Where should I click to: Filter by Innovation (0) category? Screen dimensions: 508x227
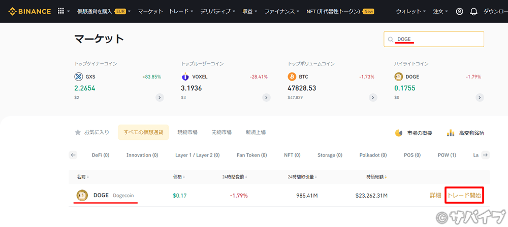point(142,155)
